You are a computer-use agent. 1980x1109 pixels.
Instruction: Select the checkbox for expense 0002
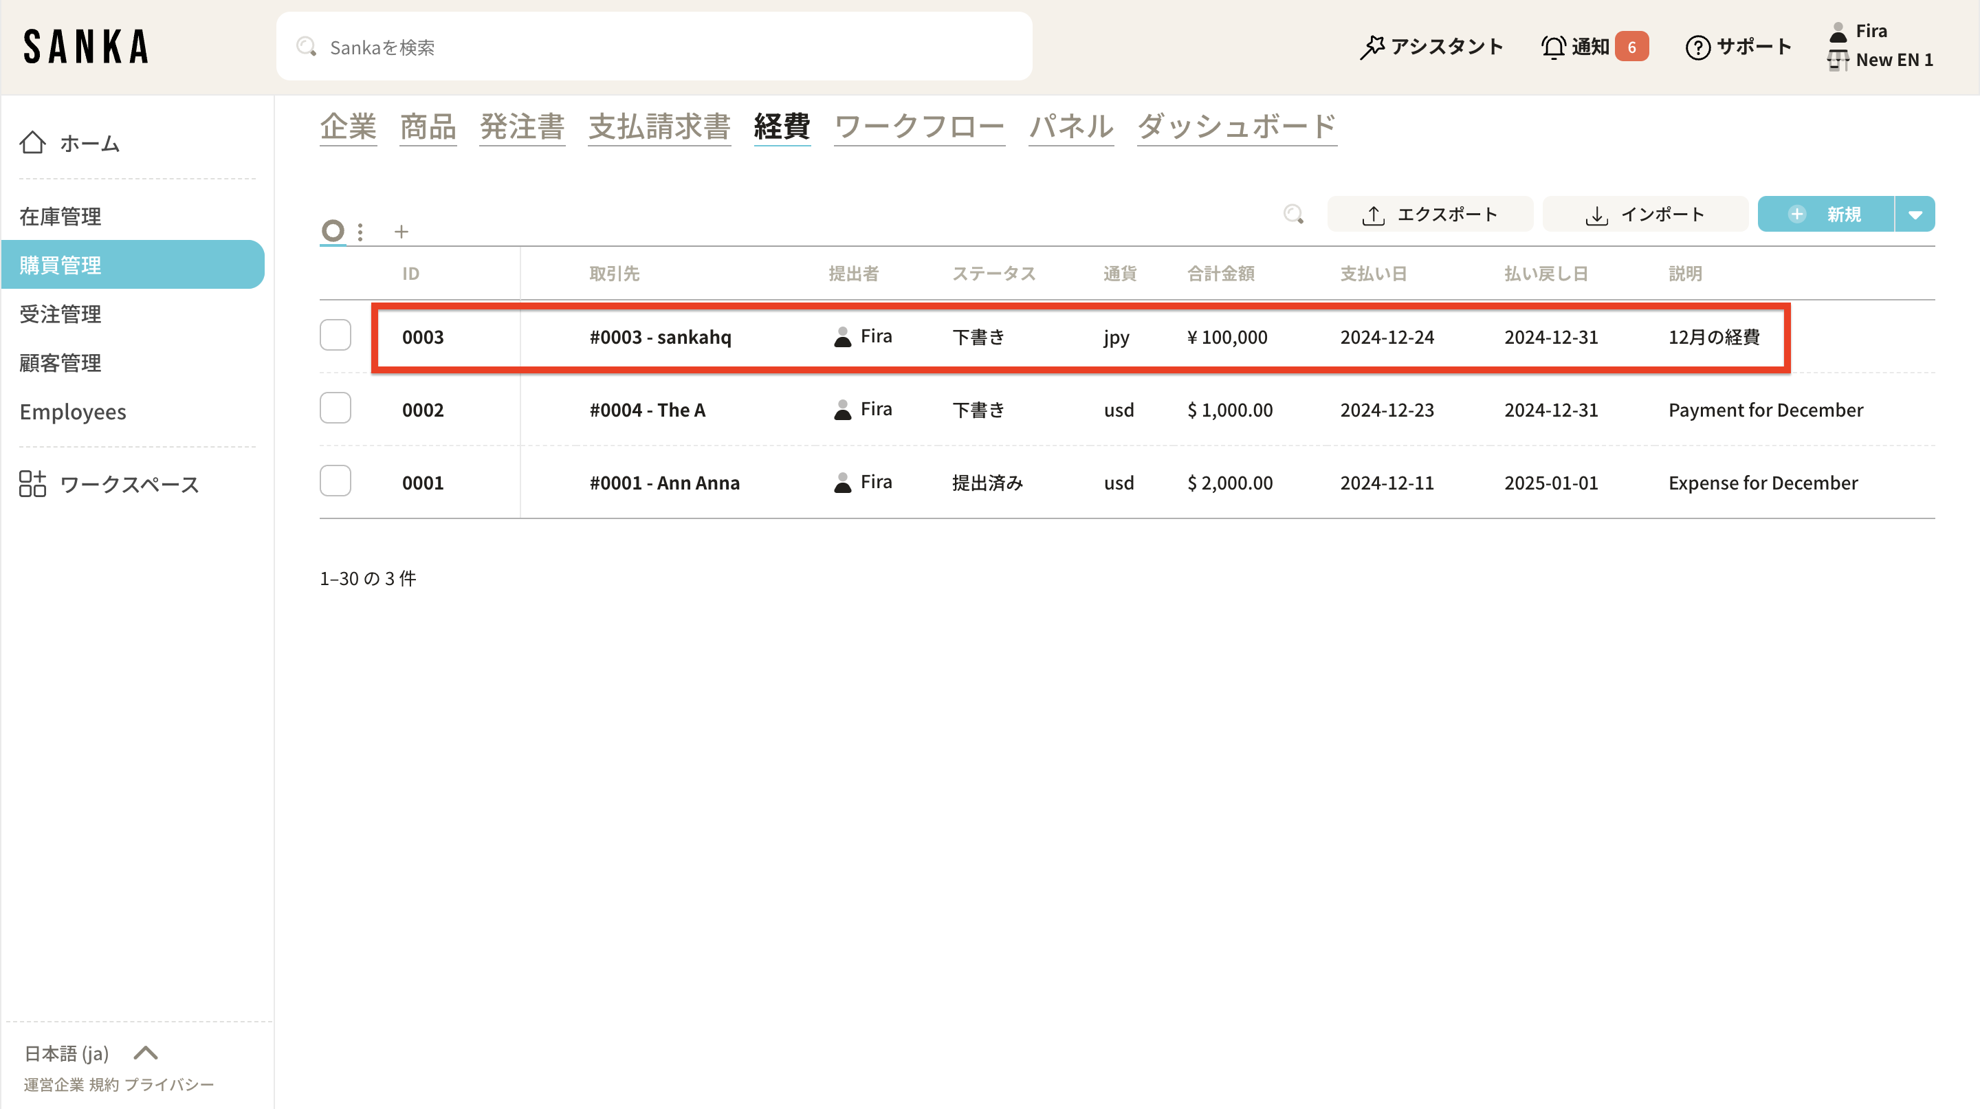click(335, 409)
